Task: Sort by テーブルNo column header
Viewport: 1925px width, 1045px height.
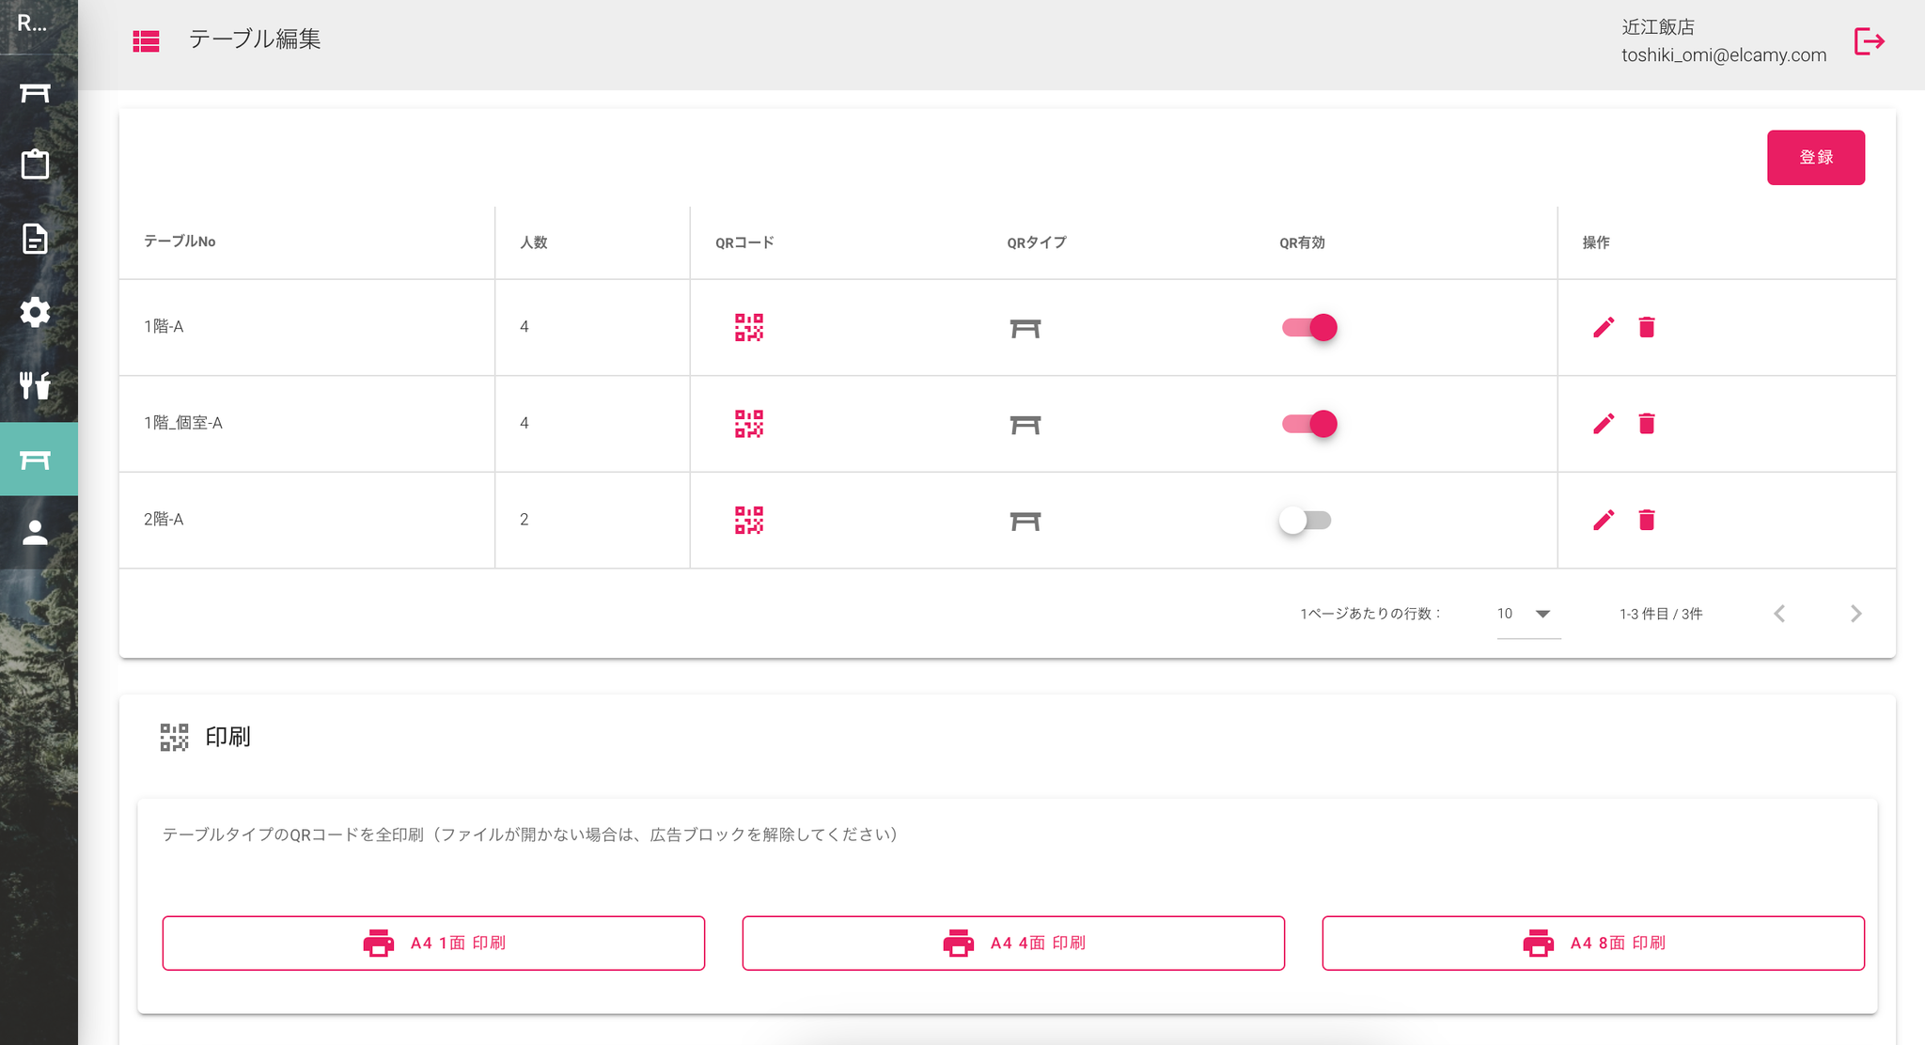Action: 180,242
